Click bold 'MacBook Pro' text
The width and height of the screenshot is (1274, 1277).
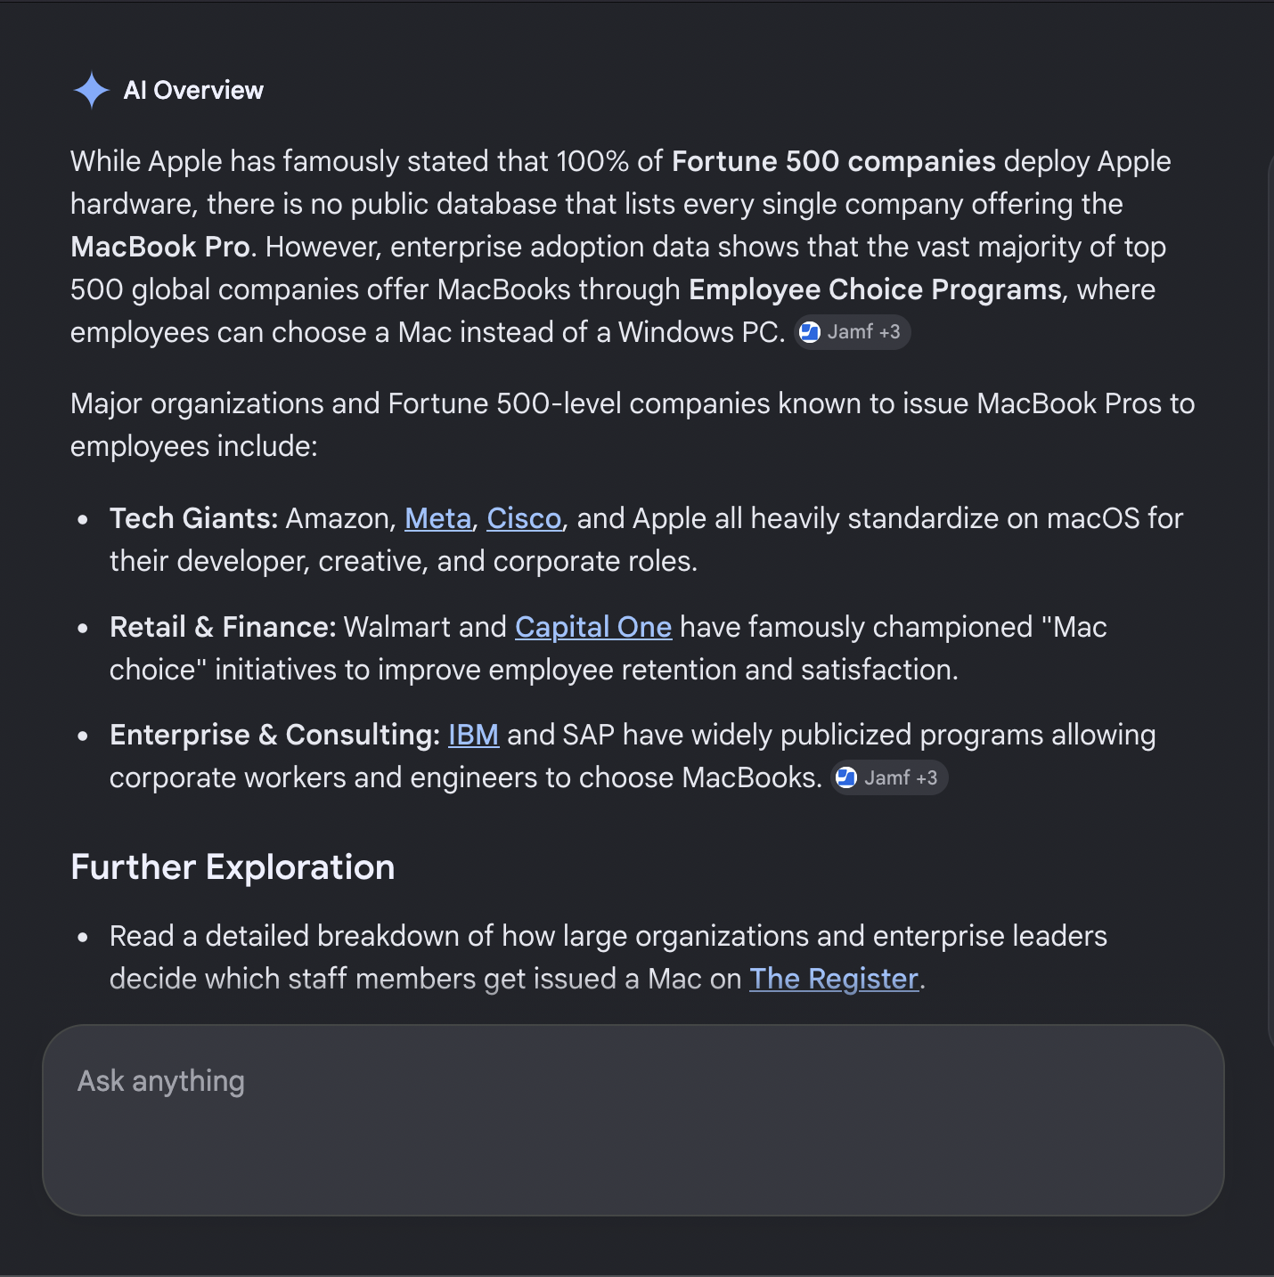point(160,247)
